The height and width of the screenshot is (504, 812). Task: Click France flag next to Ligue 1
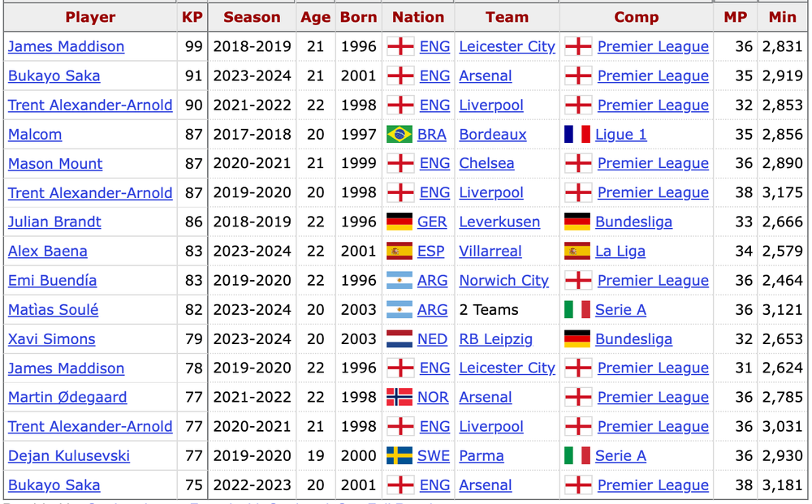pyautogui.click(x=577, y=135)
